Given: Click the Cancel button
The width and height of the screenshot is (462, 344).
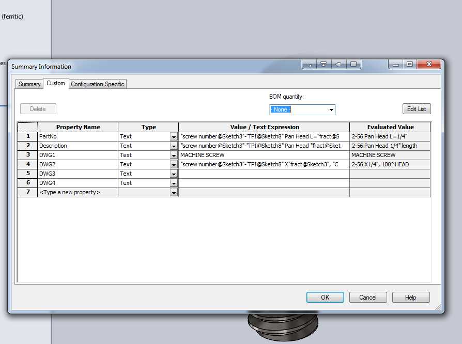Looking at the screenshot, I should [x=368, y=297].
